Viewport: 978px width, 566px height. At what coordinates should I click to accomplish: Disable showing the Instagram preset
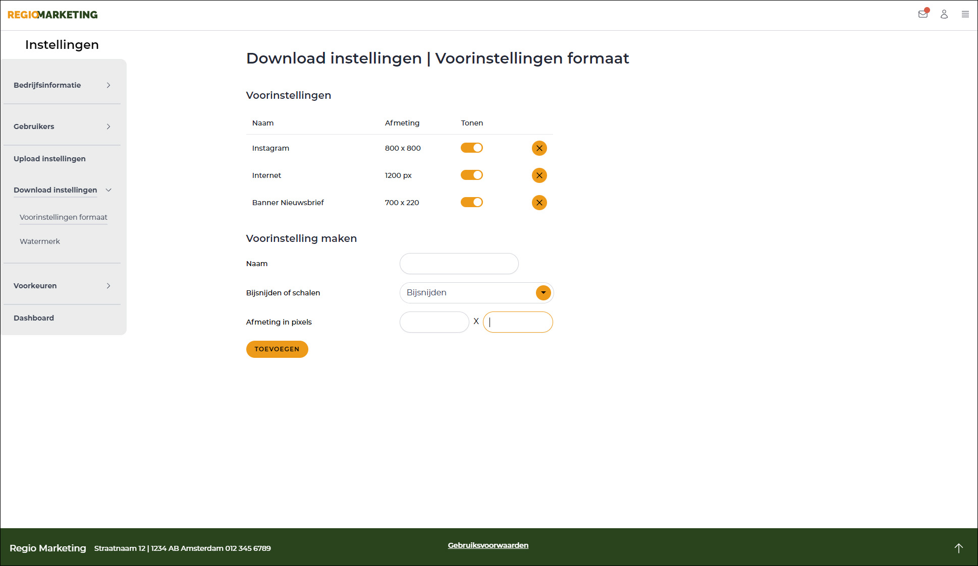pyautogui.click(x=471, y=148)
